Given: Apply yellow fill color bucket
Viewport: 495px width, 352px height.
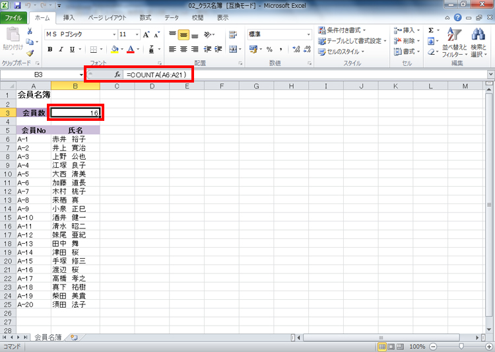Looking at the screenshot, I should pos(115,50).
